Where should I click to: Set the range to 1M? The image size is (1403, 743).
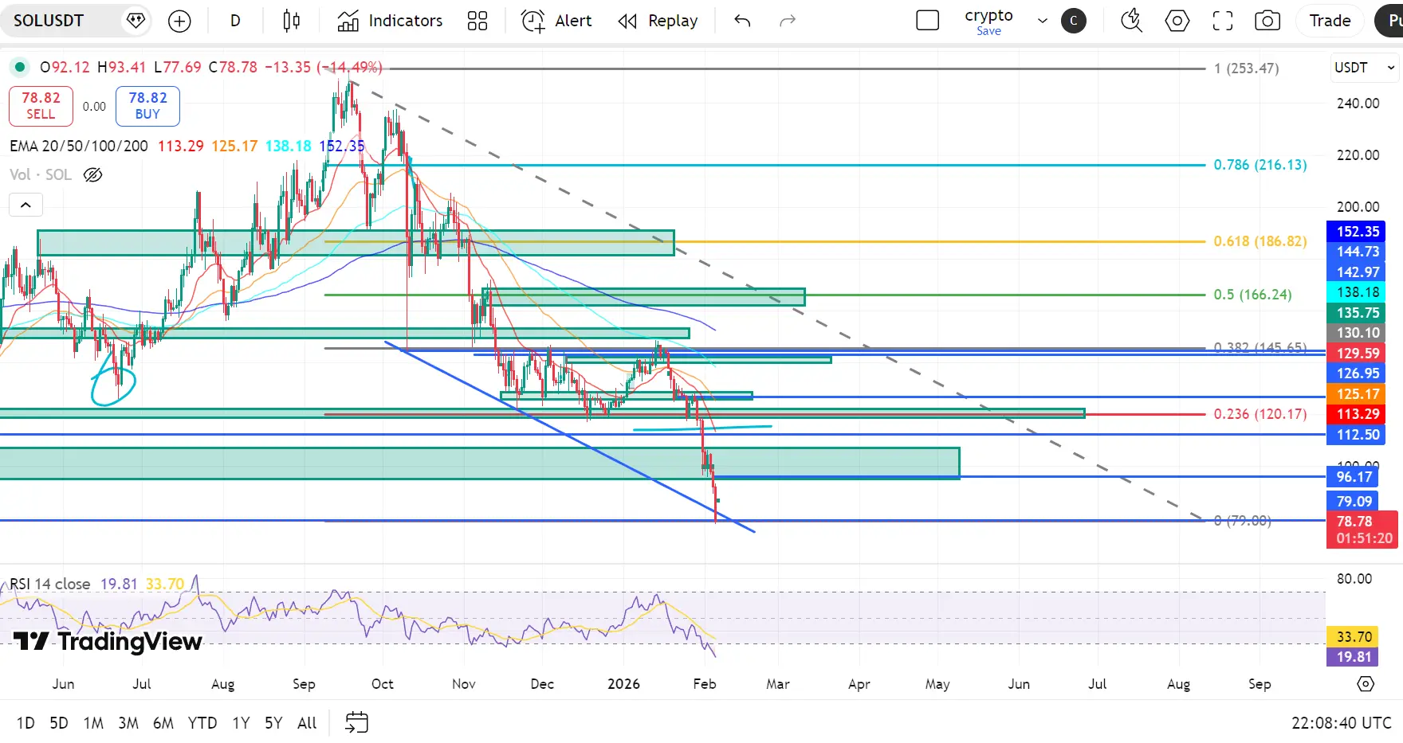[93, 723]
